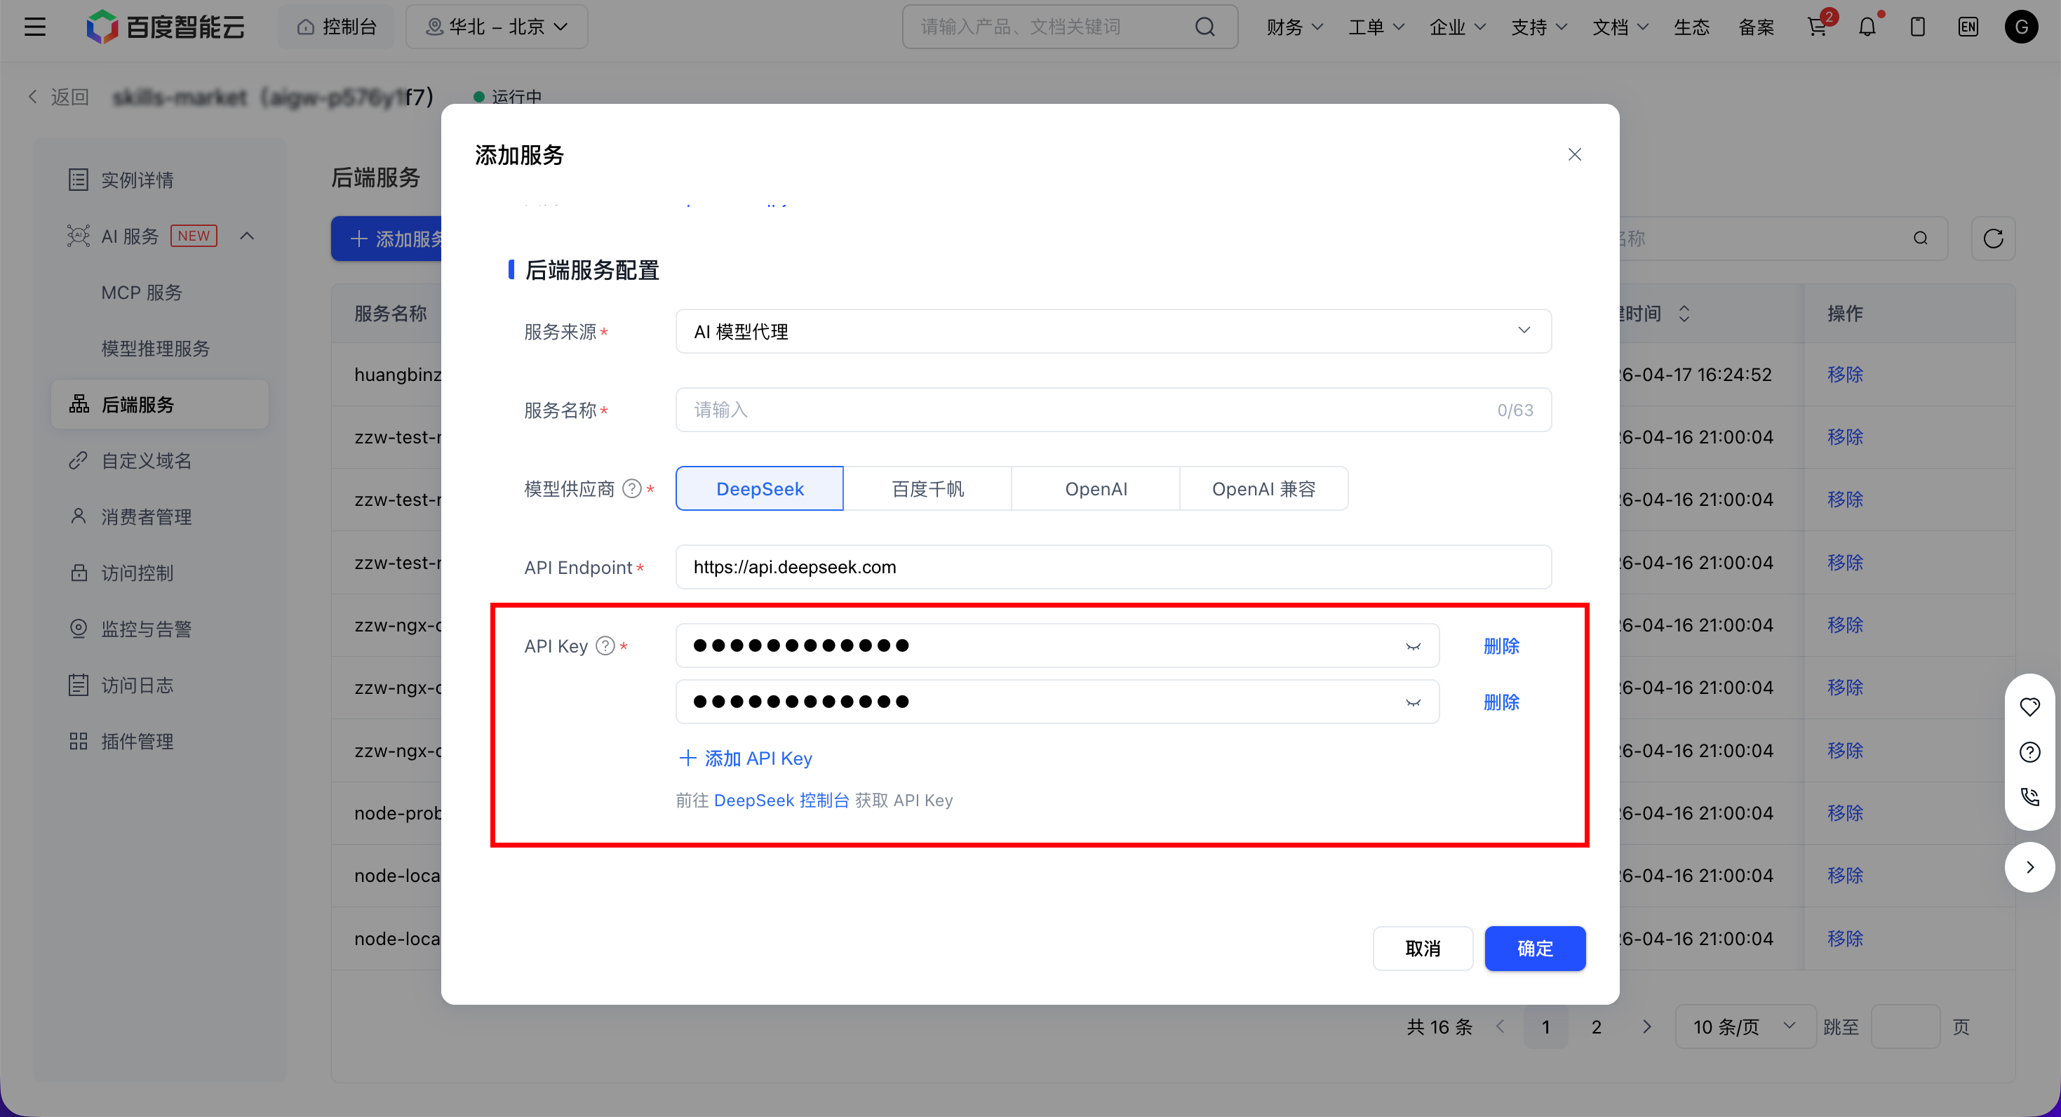Expand the 企业 menu

pos(1458,27)
